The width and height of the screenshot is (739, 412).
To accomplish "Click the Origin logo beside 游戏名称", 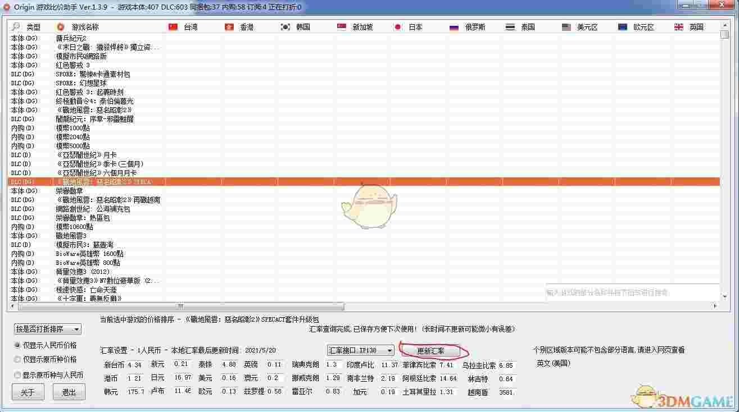I will pos(60,26).
